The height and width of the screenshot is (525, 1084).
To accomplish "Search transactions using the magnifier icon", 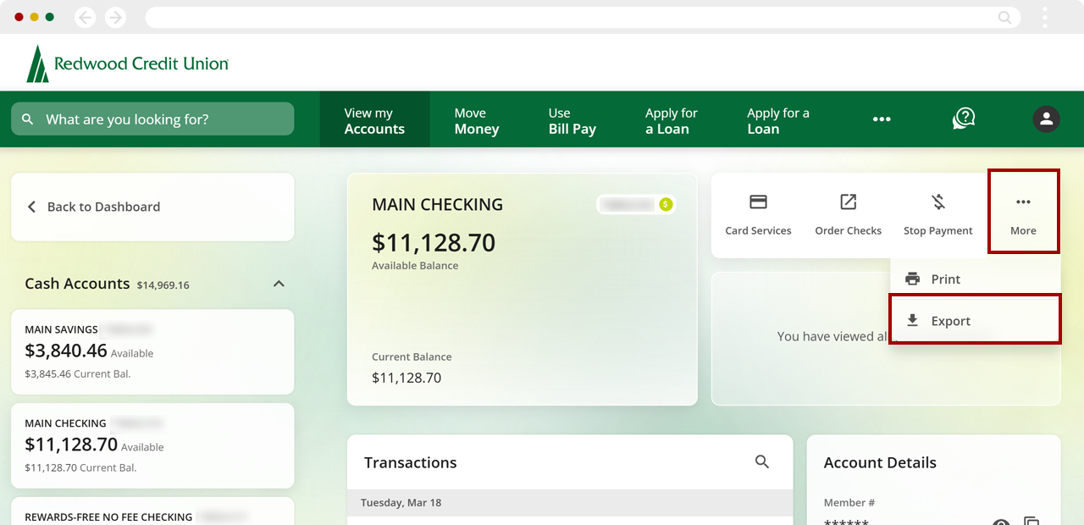I will coord(762,461).
